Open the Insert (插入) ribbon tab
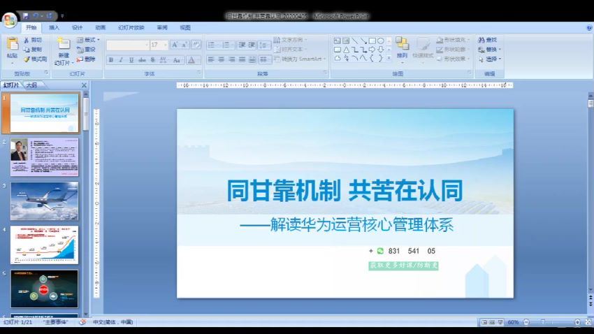 point(54,28)
